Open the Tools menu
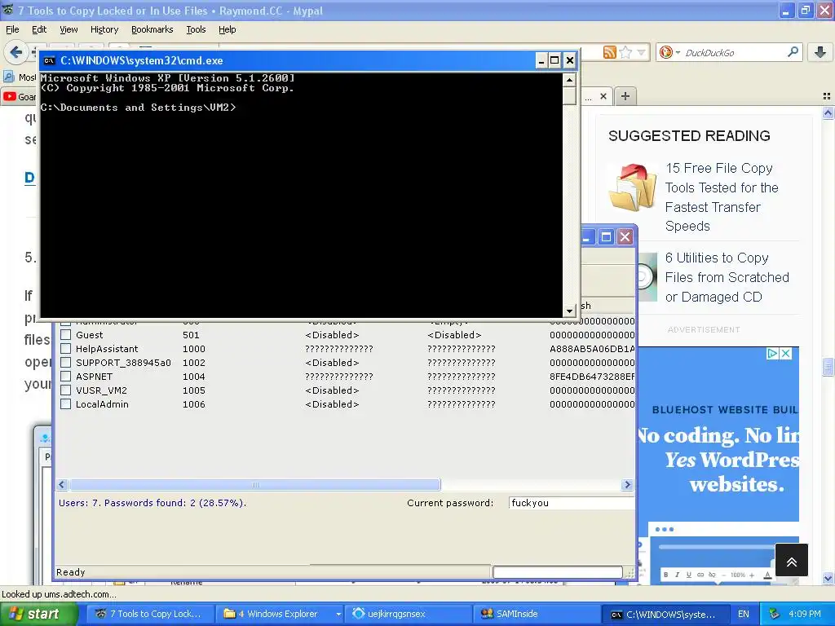 (196, 29)
